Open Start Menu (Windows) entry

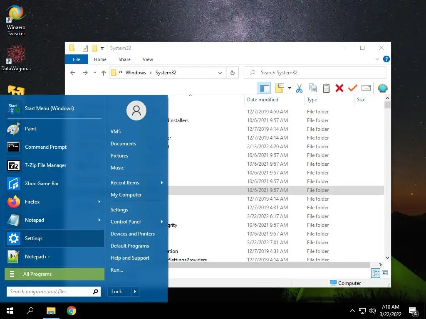pos(54,108)
